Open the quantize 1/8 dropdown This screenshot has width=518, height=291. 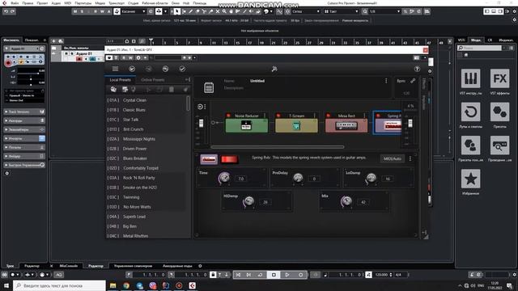pyautogui.click(x=385, y=11)
